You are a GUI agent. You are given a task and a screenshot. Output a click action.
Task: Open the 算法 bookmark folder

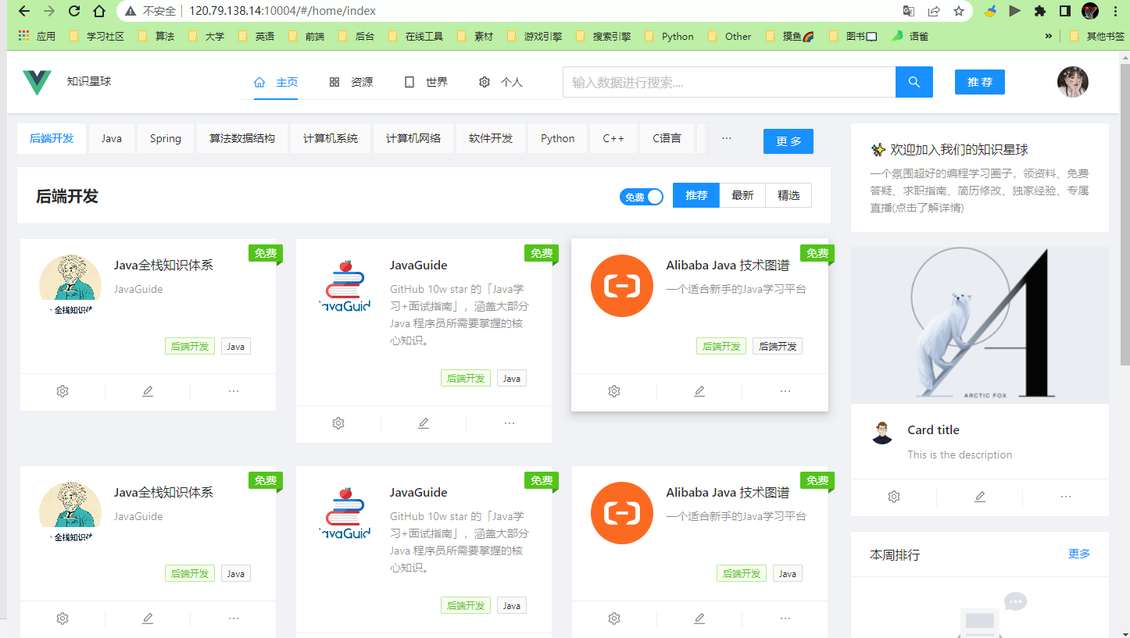pyautogui.click(x=156, y=36)
